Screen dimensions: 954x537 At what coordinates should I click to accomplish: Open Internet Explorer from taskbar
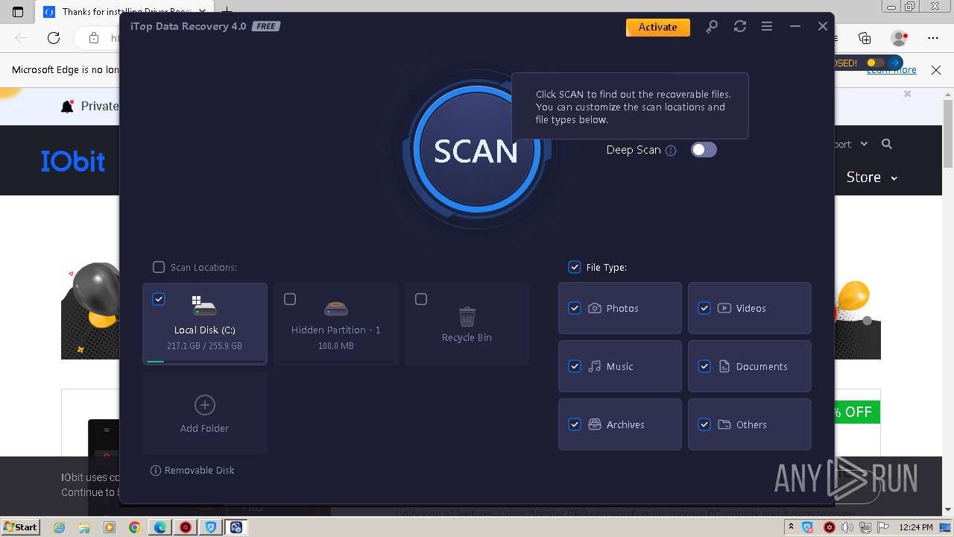[59, 527]
